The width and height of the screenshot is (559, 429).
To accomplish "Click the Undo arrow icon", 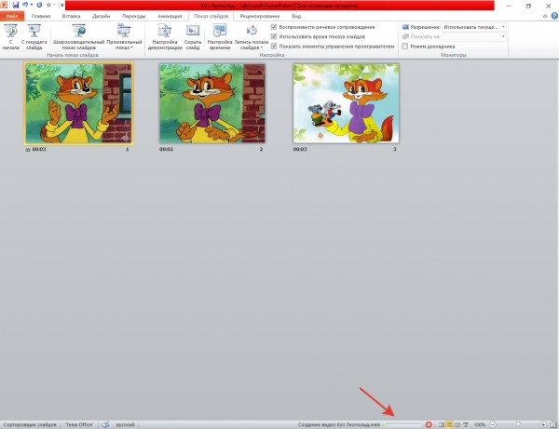I will 25,5.
